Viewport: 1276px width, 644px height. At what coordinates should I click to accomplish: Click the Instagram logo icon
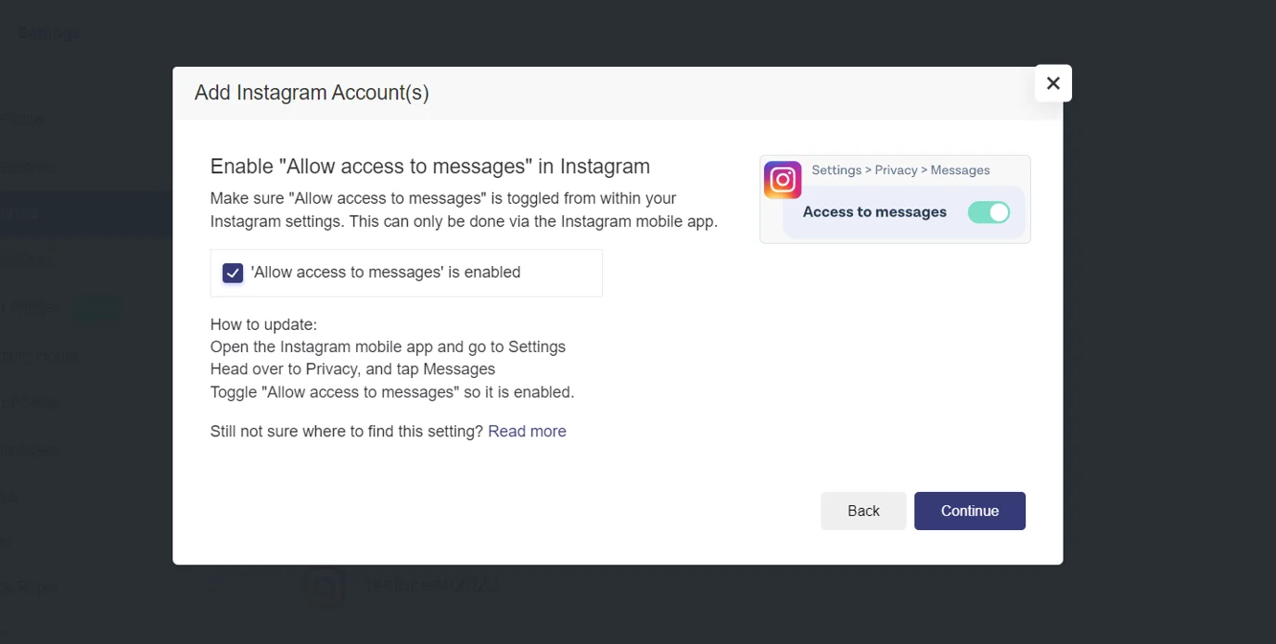[x=782, y=180]
